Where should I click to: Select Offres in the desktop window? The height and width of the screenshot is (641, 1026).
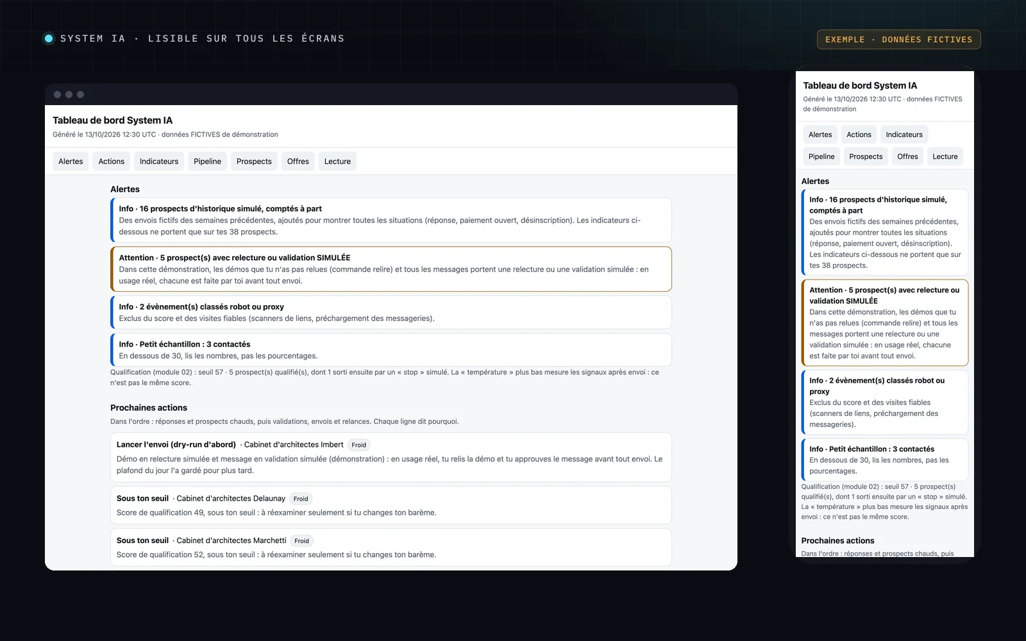click(298, 162)
